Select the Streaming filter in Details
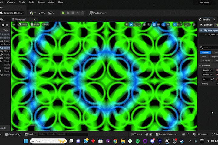 click(206, 60)
